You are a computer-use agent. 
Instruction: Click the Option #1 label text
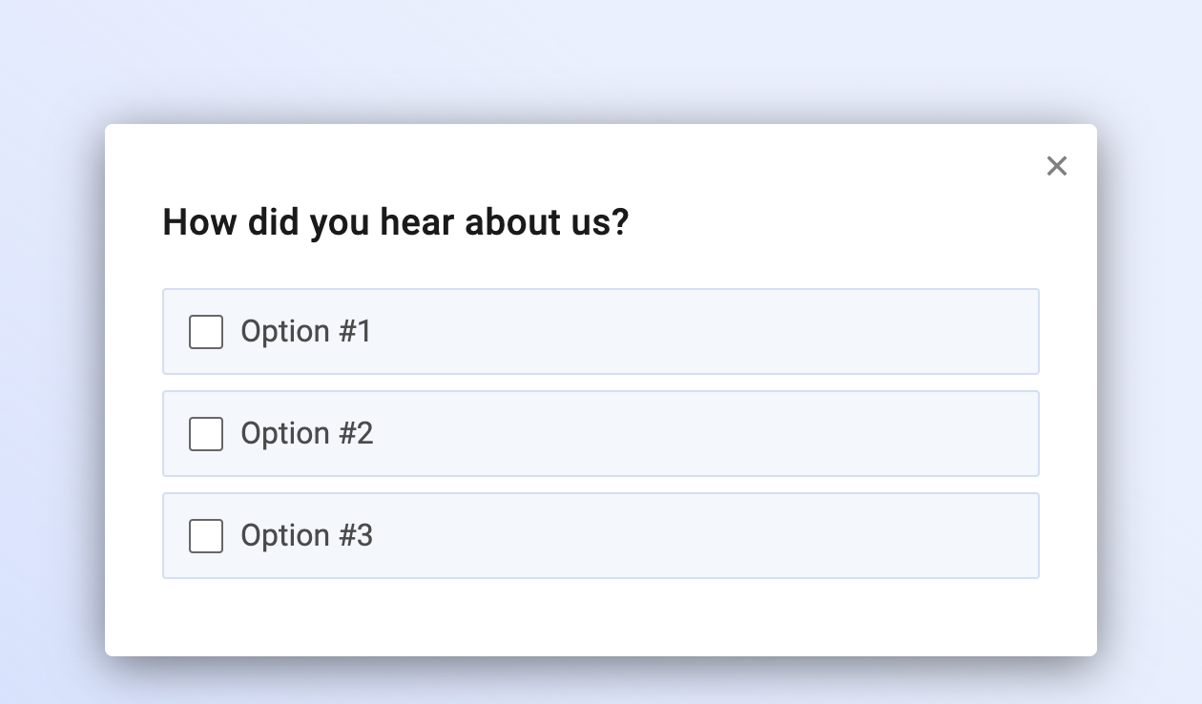click(306, 331)
